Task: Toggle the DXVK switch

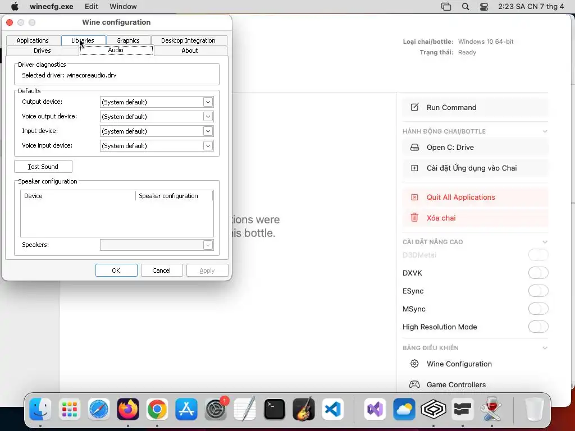Action: [x=539, y=273]
